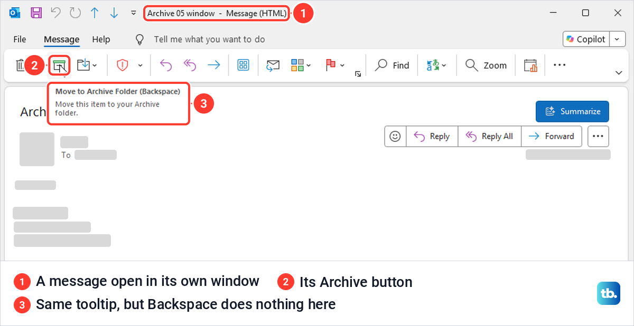634x326 pixels.
Task: Minimize the message window
Action: (x=553, y=13)
